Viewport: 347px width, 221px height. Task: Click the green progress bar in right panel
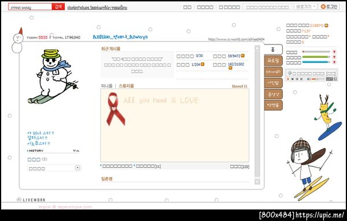click(316, 57)
